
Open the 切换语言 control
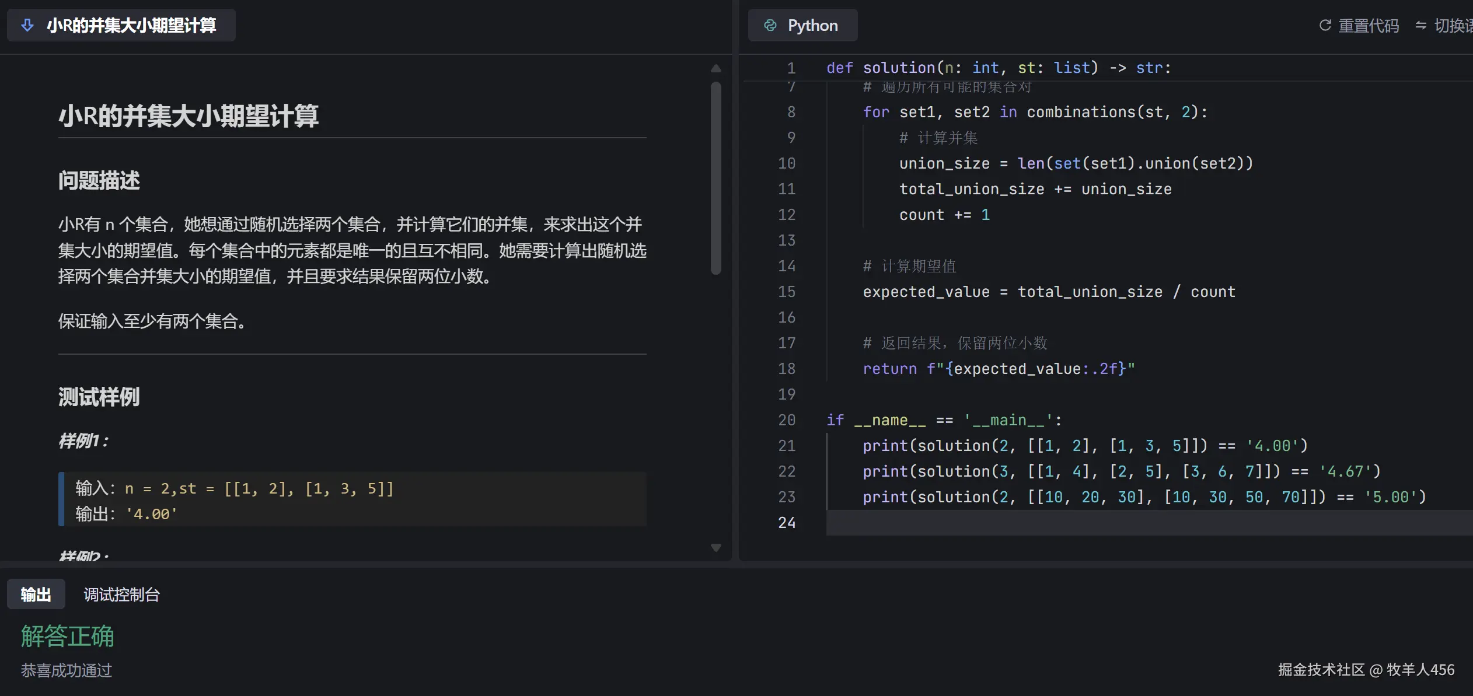1451,25
